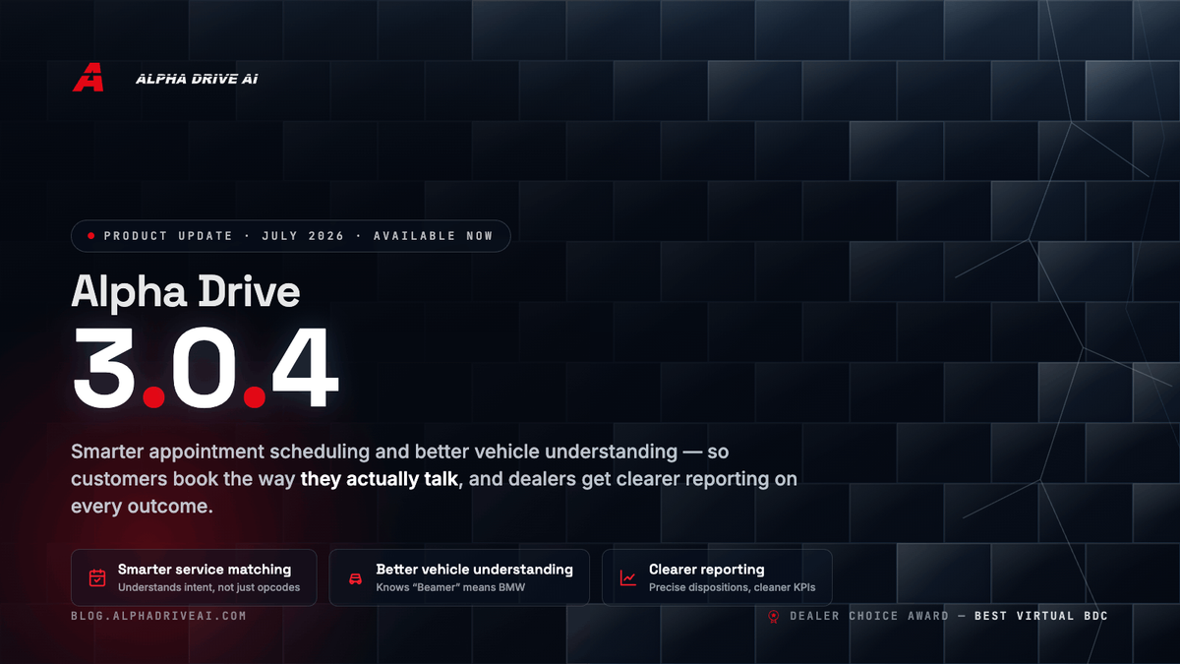Open the Smarter service matching card

click(x=195, y=577)
